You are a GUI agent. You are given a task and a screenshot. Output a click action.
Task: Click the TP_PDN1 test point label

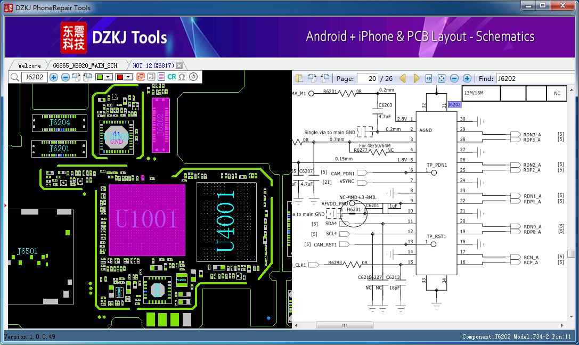click(x=437, y=165)
